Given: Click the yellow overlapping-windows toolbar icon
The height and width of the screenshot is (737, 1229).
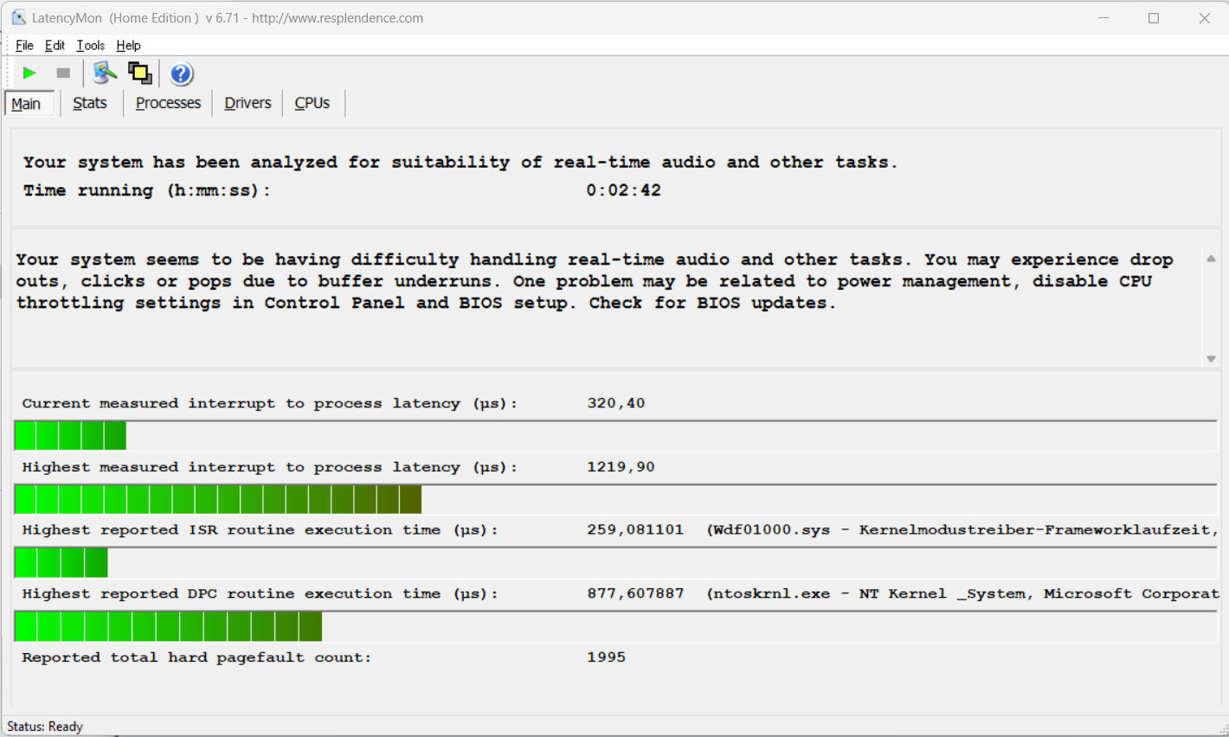Looking at the screenshot, I should pos(139,74).
